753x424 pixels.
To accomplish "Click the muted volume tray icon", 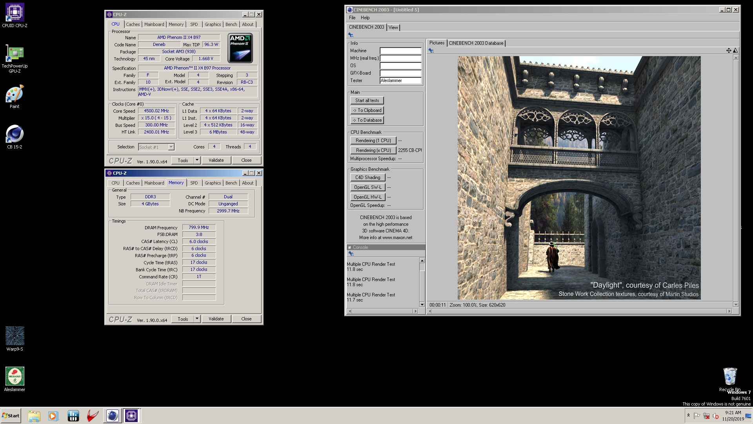I will [716, 416].
